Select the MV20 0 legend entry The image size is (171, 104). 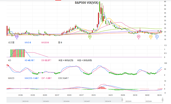click(x=45, y=43)
